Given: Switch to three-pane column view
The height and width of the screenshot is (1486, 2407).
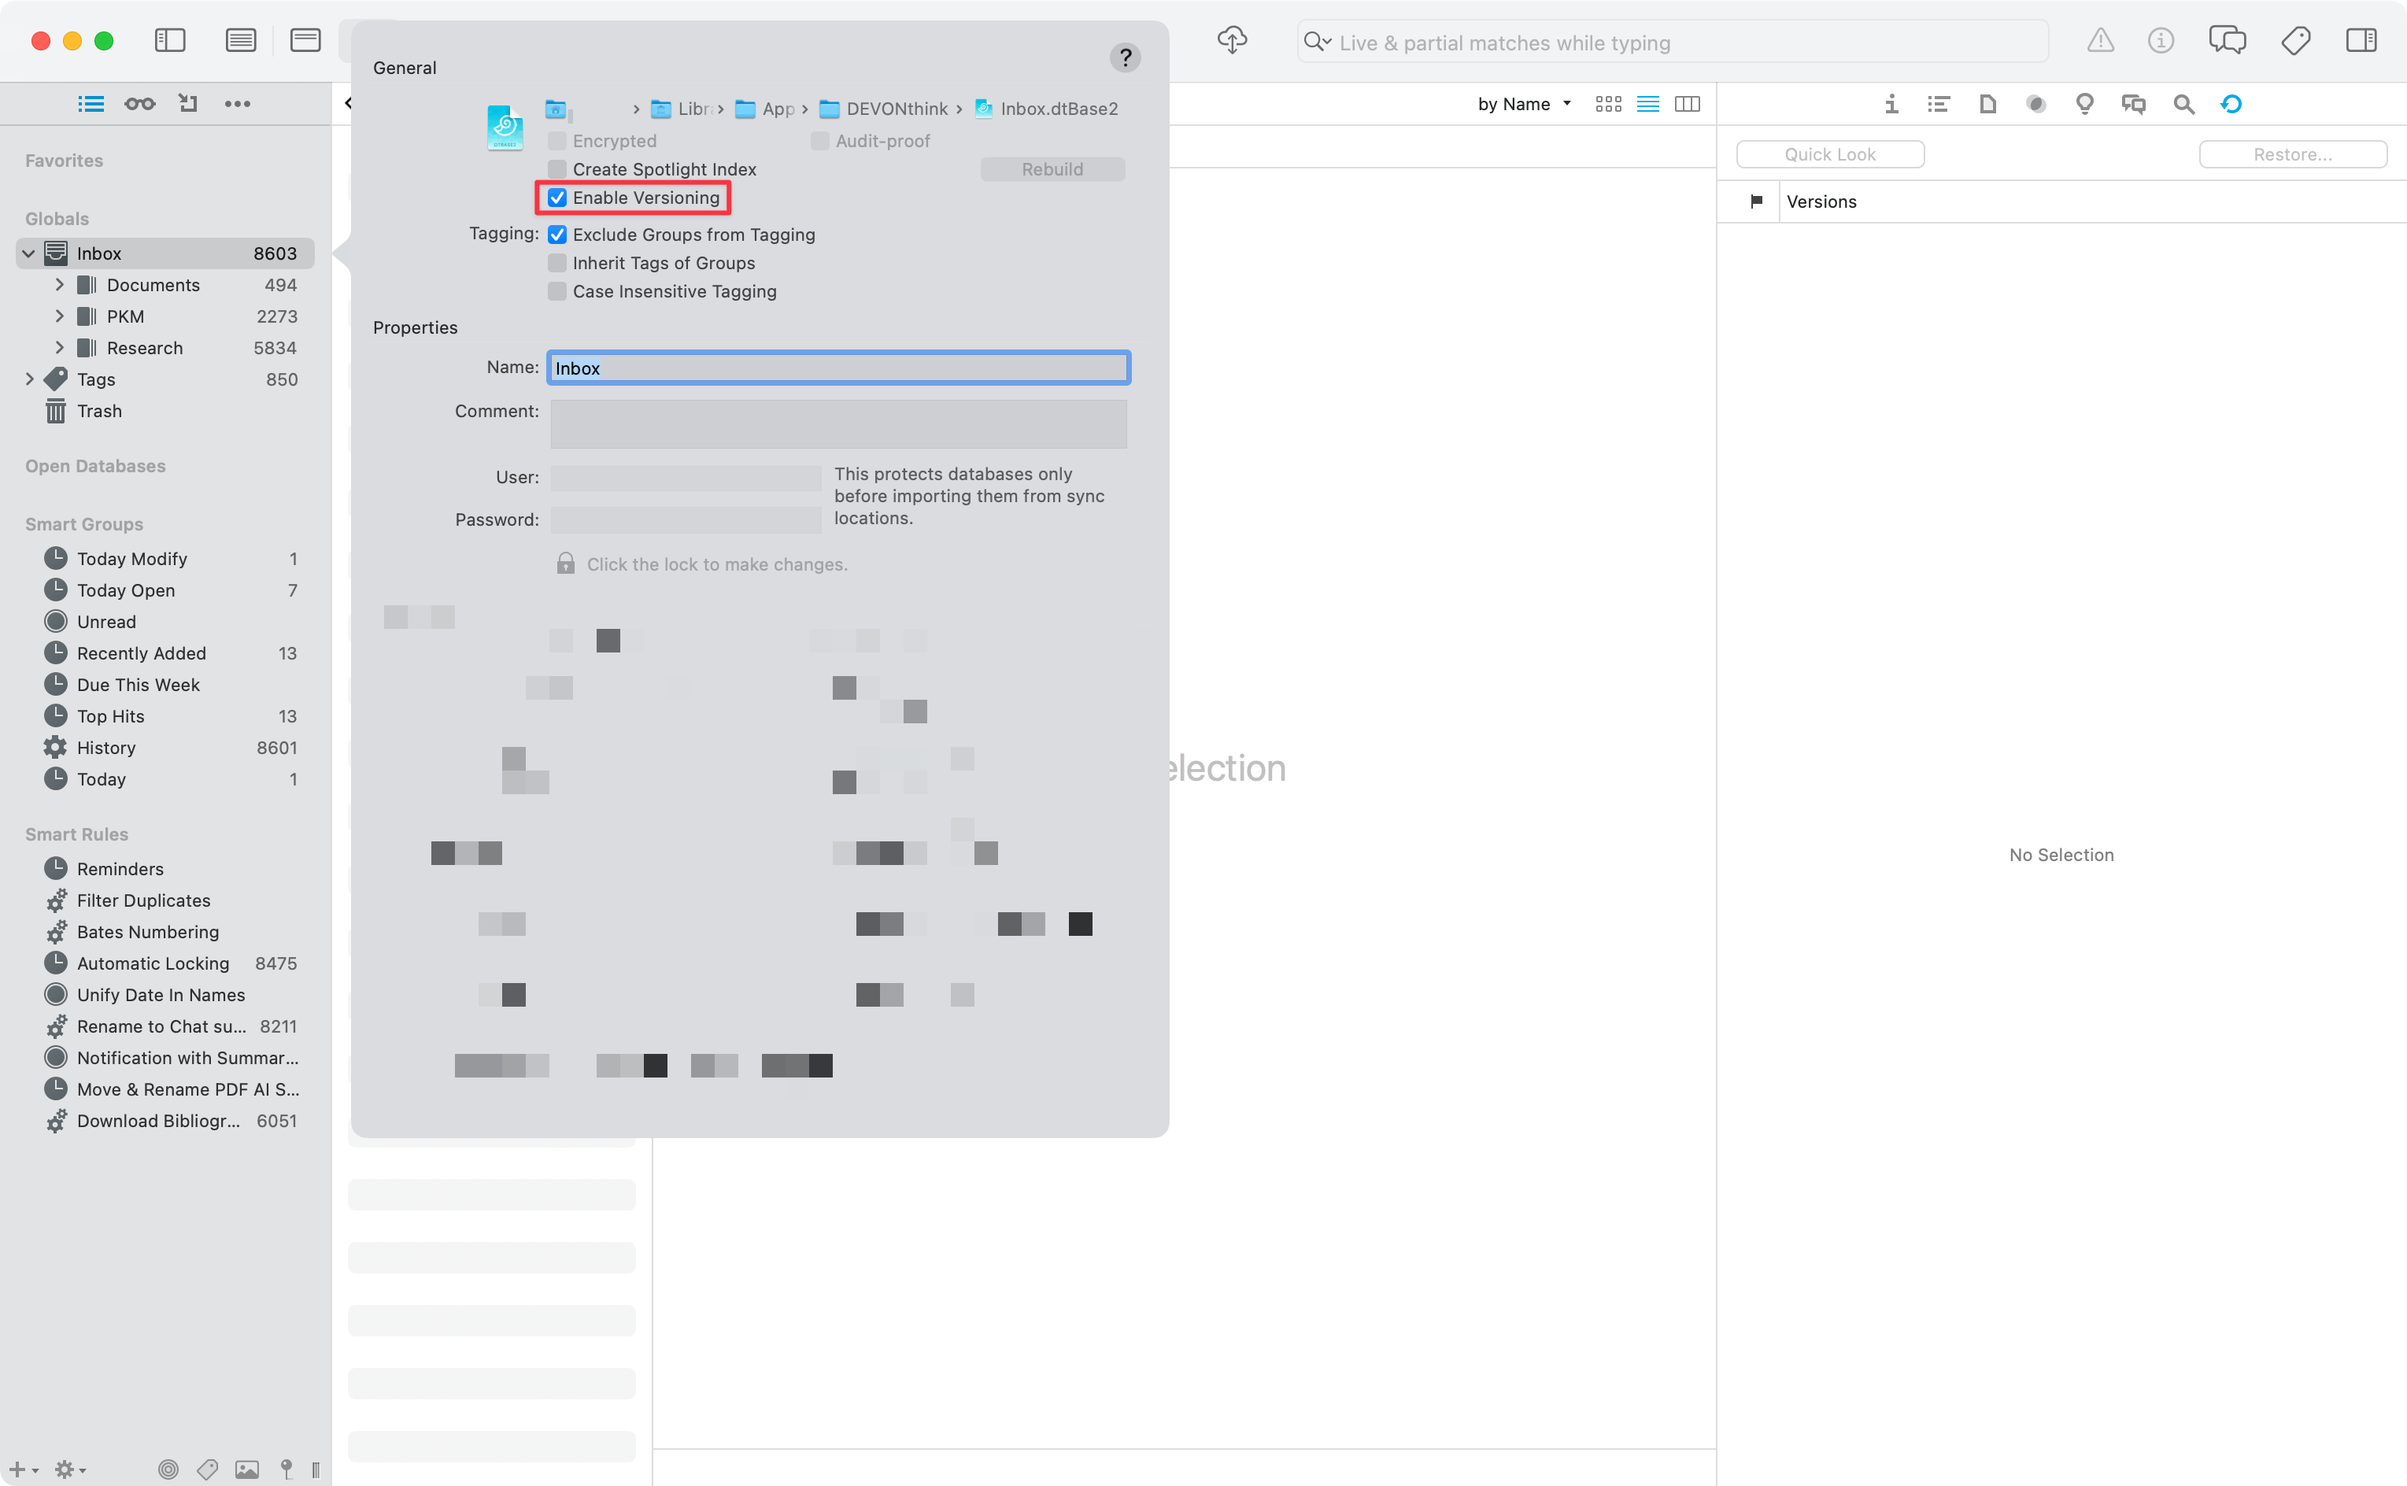Looking at the screenshot, I should (x=1687, y=103).
